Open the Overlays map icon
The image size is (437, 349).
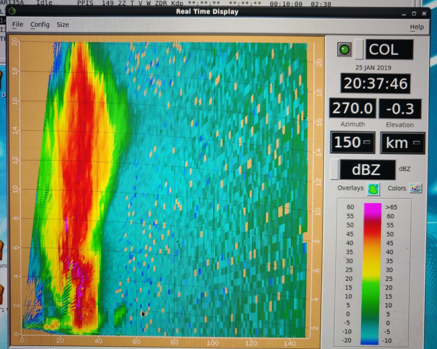(373, 188)
